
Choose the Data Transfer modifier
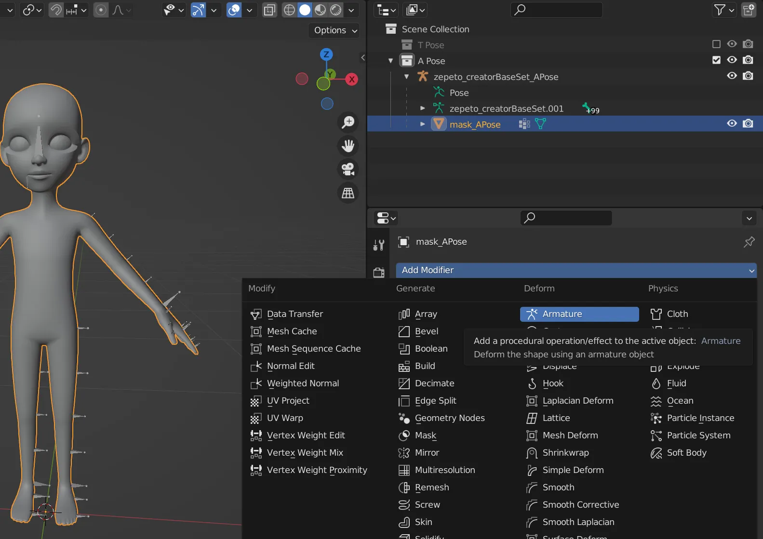(x=287, y=314)
